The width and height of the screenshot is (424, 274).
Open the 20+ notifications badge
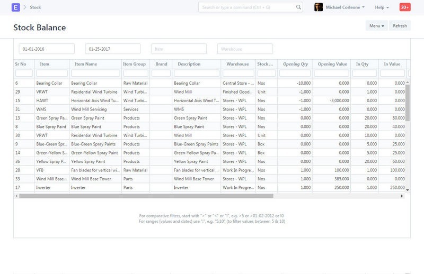[x=404, y=7]
